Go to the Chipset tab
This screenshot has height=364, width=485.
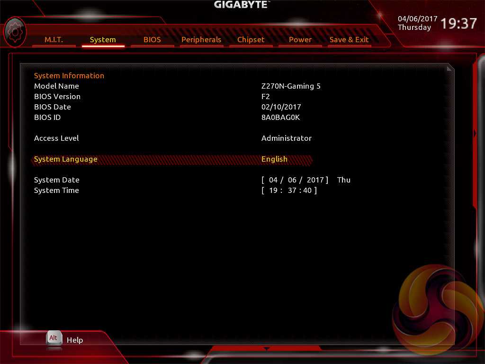(x=251, y=40)
